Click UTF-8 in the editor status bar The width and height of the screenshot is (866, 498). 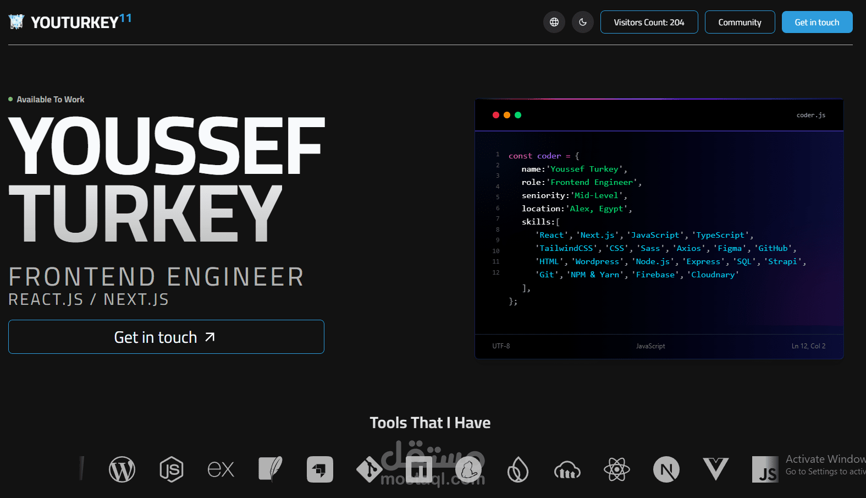click(501, 346)
